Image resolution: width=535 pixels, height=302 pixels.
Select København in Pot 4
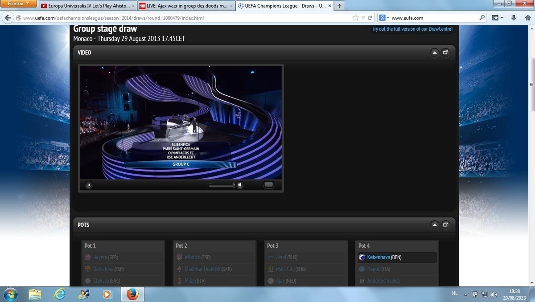coord(379,257)
